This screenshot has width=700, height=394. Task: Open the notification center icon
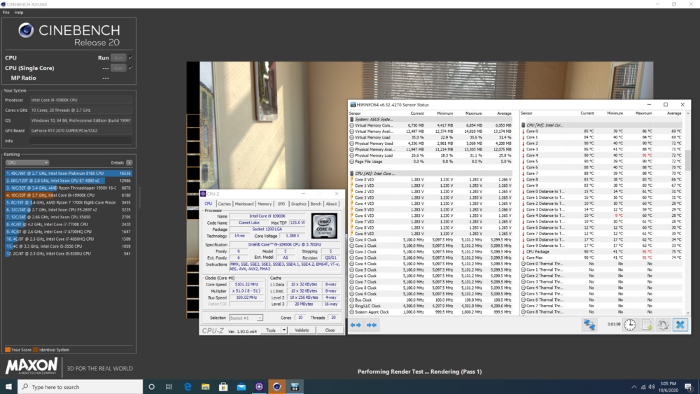688,387
